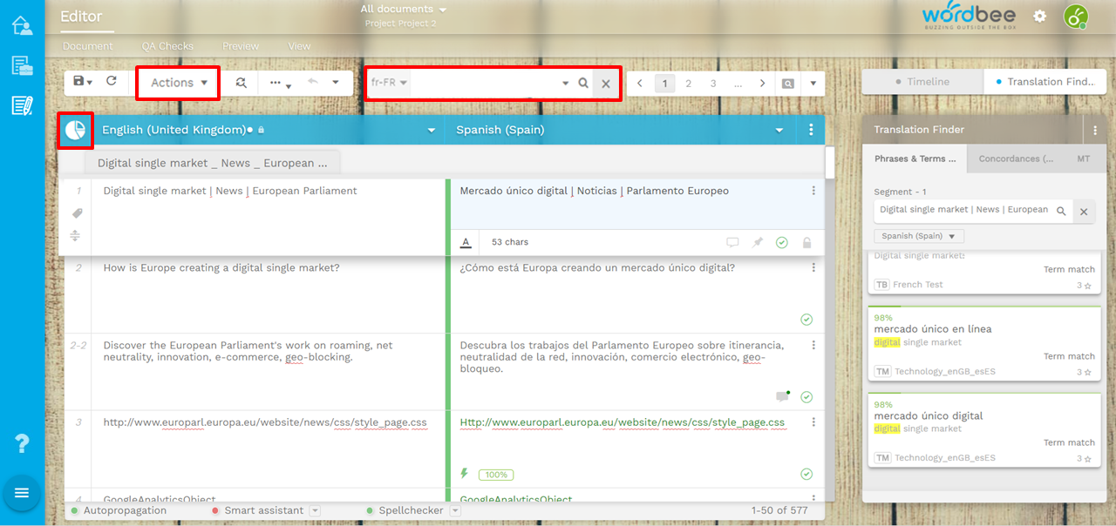Screen dimensions: 1116x526
Task: Click the lock icon in segment 1
Action: (x=806, y=243)
